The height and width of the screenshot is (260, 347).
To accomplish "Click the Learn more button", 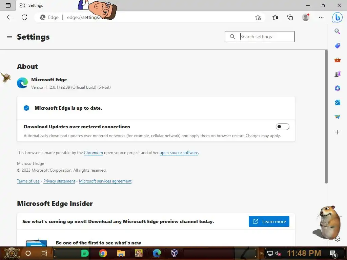I will (x=269, y=221).
